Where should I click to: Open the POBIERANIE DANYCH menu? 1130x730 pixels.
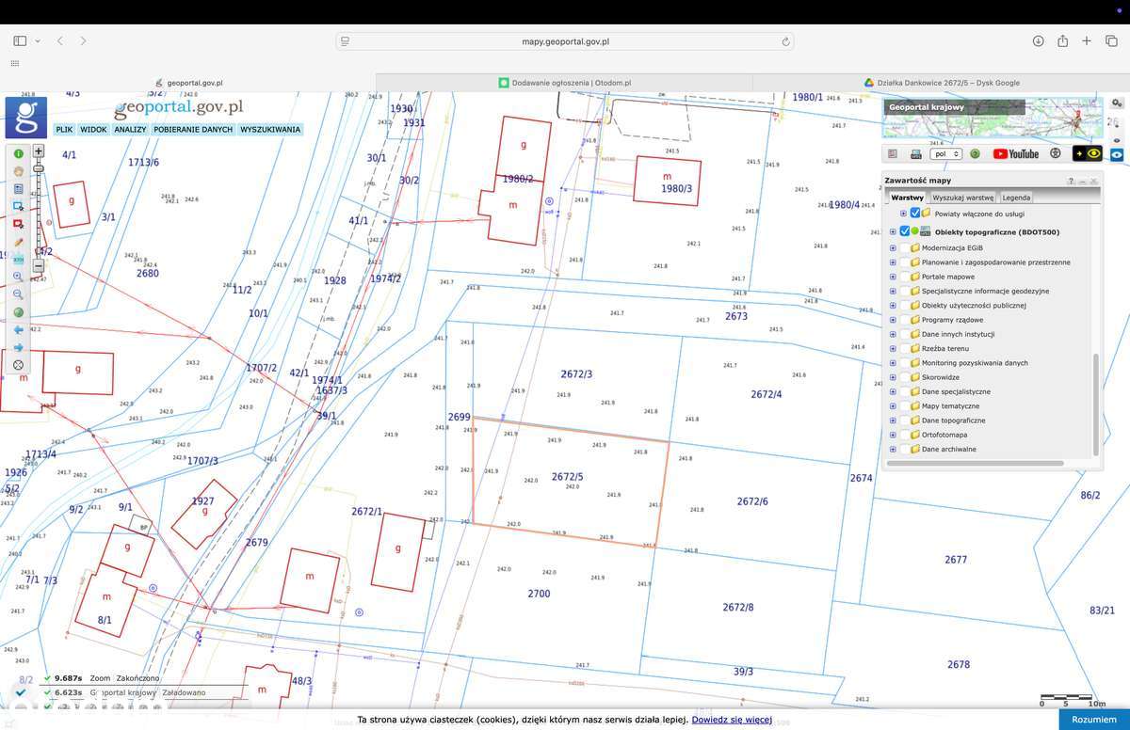pyautogui.click(x=193, y=130)
